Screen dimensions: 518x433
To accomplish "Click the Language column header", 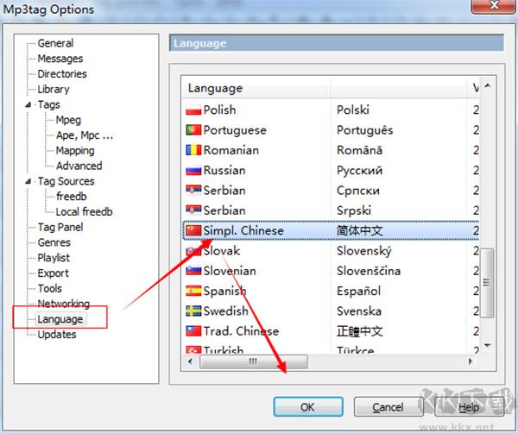I will [x=256, y=88].
